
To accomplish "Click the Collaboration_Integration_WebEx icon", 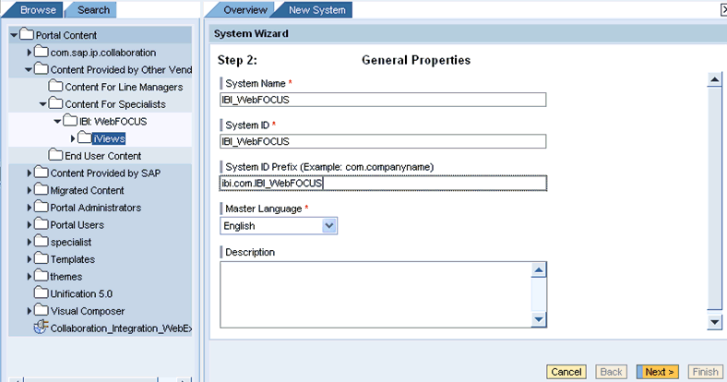I will (x=41, y=328).
